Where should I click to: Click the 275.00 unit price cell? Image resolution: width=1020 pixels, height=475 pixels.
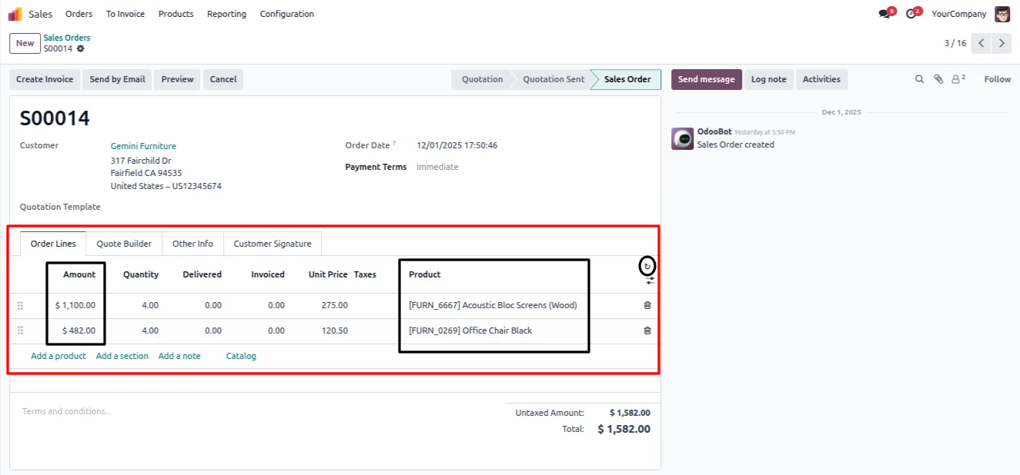335,305
